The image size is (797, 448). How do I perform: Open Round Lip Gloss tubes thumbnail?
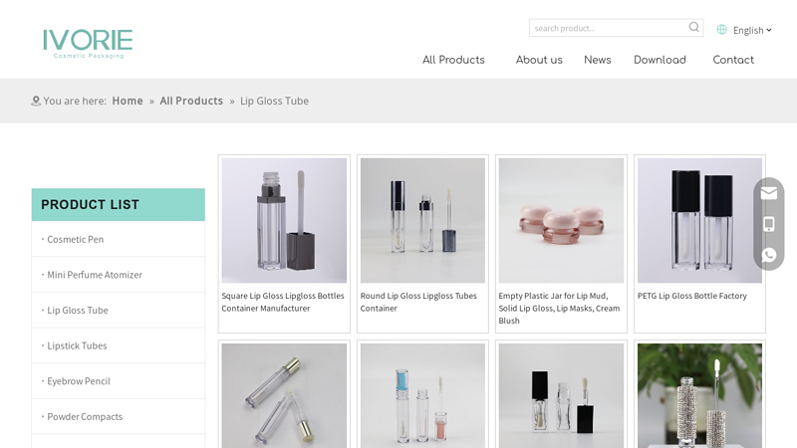pyautogui.click(x=422, y=220)
